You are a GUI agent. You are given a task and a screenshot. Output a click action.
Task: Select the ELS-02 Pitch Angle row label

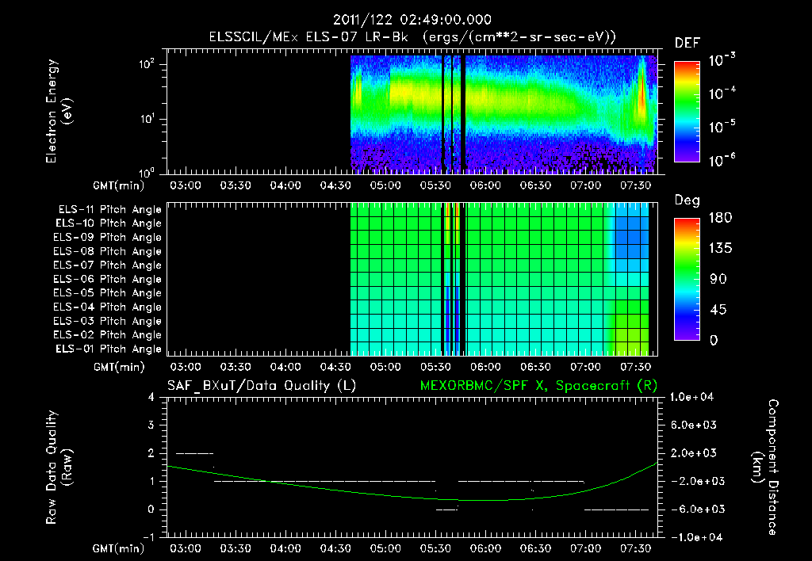tap(108, 335)
